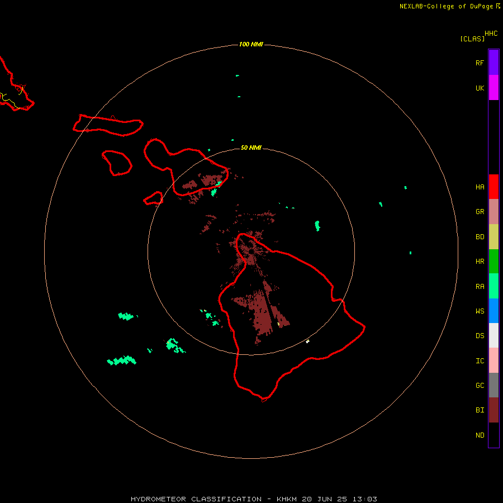Click the BI legend label text
The width and height of the screenshot is (503, 503).
tap(480, 410)
